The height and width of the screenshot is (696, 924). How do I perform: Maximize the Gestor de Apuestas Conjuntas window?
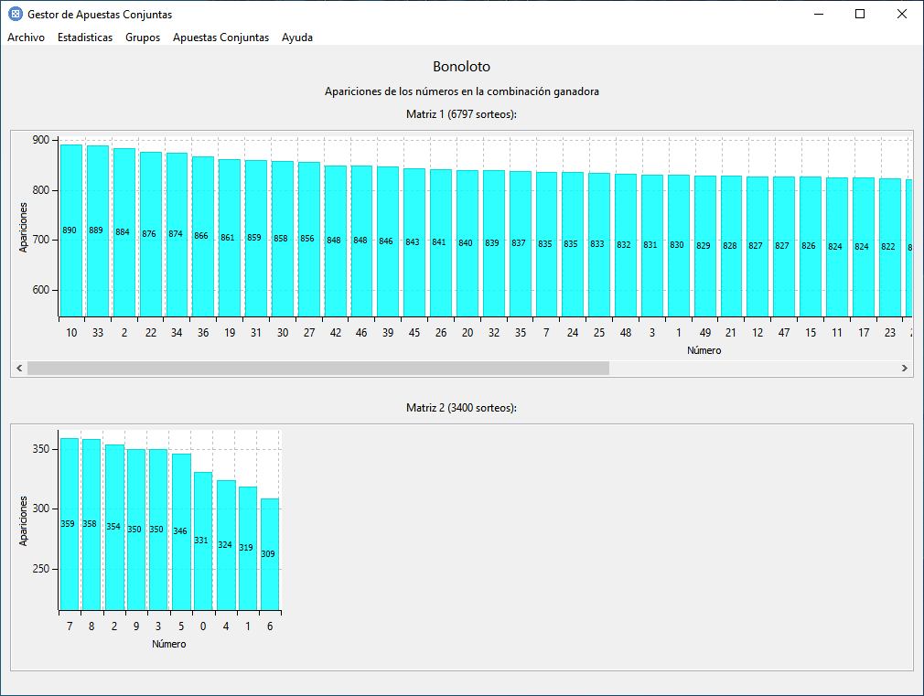(x=860, y=14)
